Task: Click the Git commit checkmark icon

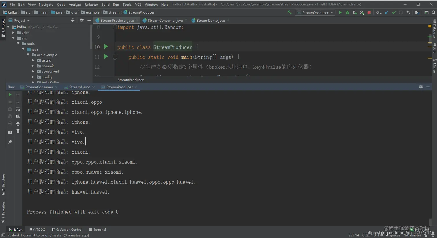Action: click(394, 12)
